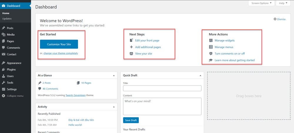Open the 2 Posts link
The image size is (294, 133).
(46, 83)
